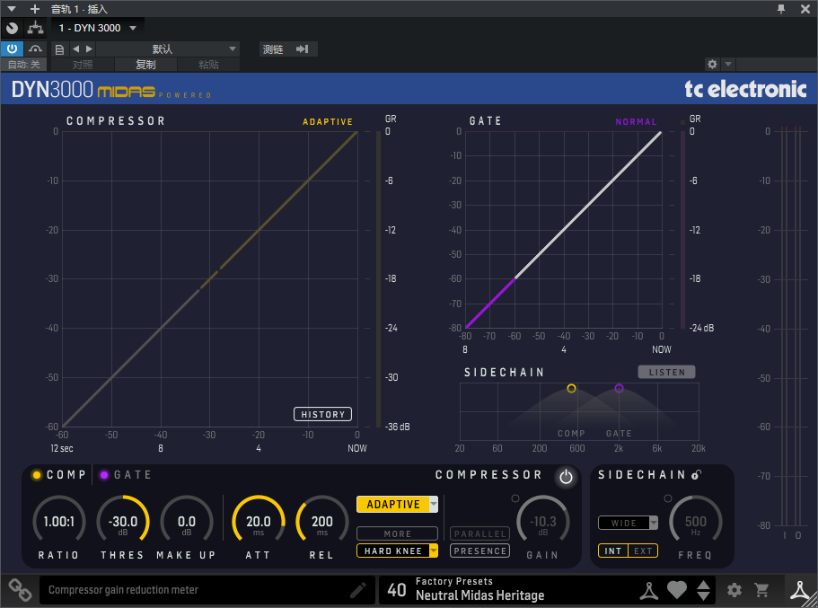818x608 pixels.
Task: Open the plugin routing icon
Action: point(36,28)
